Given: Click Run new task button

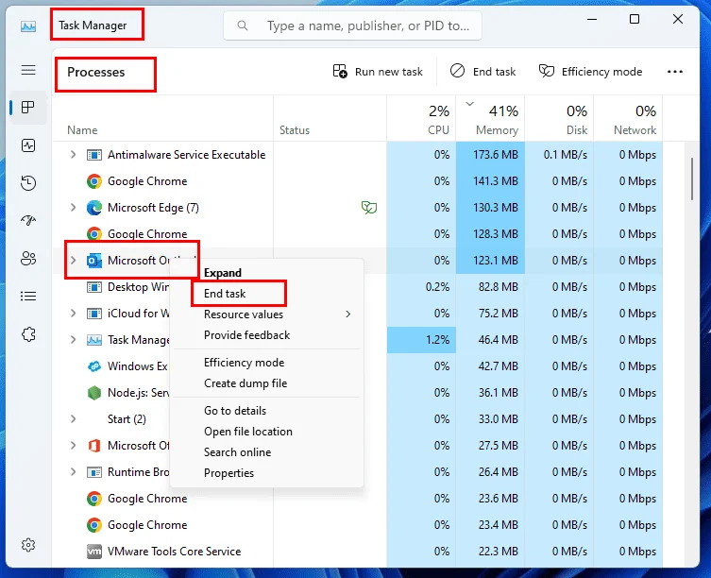Looking at the screenshot, I should point(378,72).
